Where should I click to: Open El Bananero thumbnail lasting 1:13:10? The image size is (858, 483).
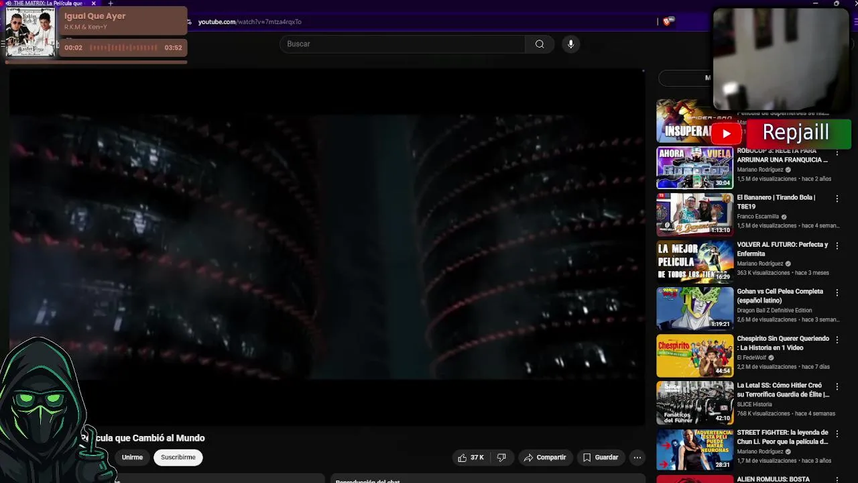(695, 215)
